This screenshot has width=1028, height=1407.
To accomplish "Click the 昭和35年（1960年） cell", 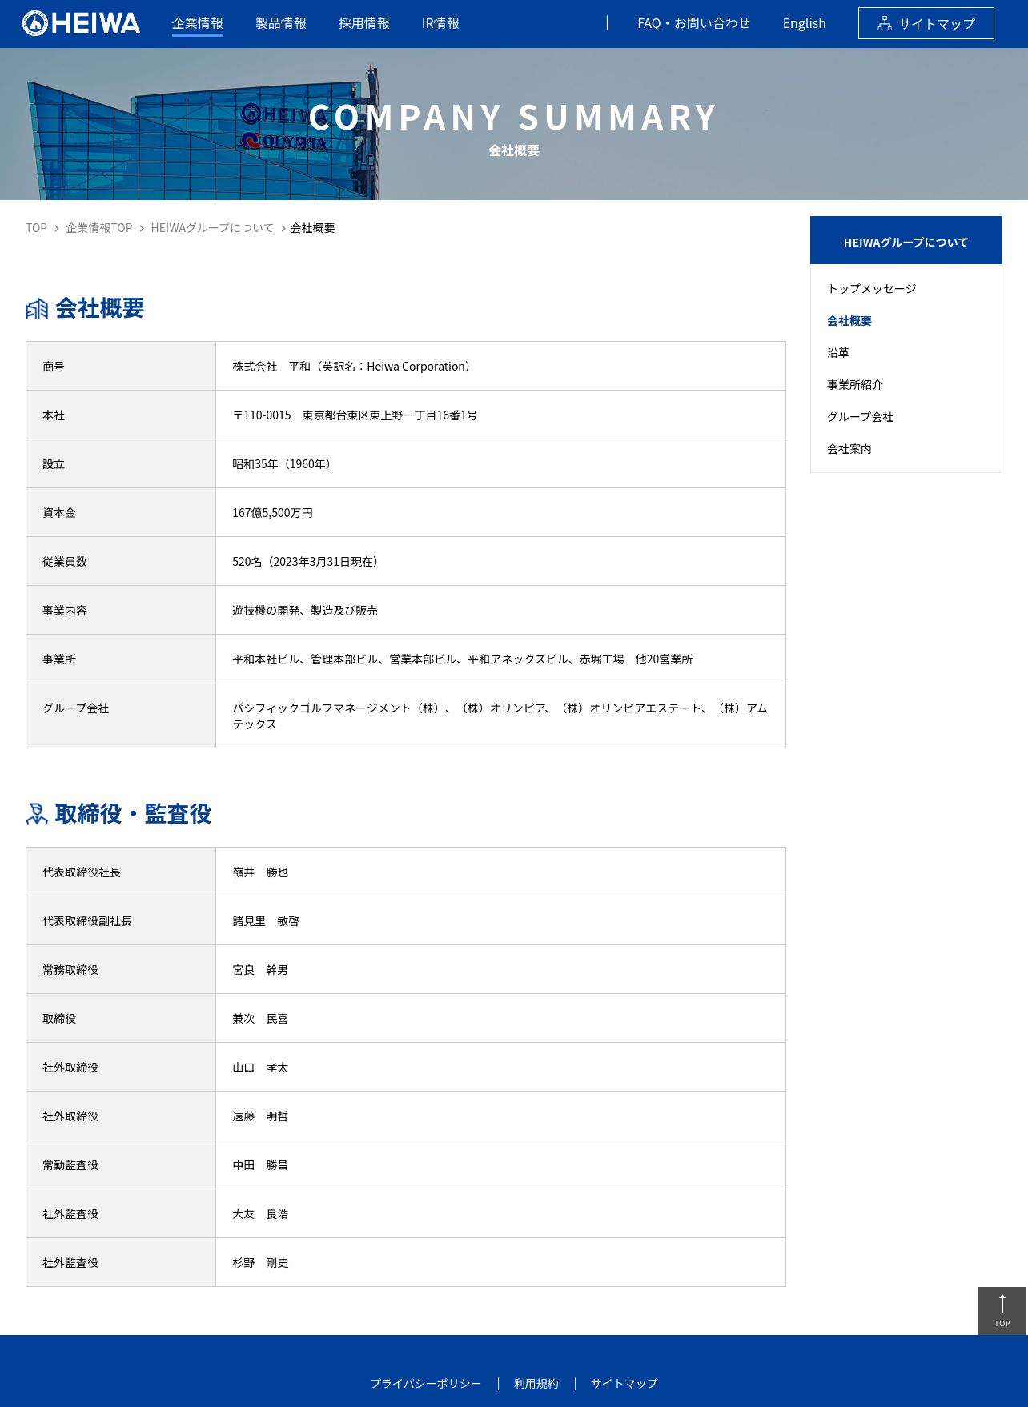I will click(501, 464).
